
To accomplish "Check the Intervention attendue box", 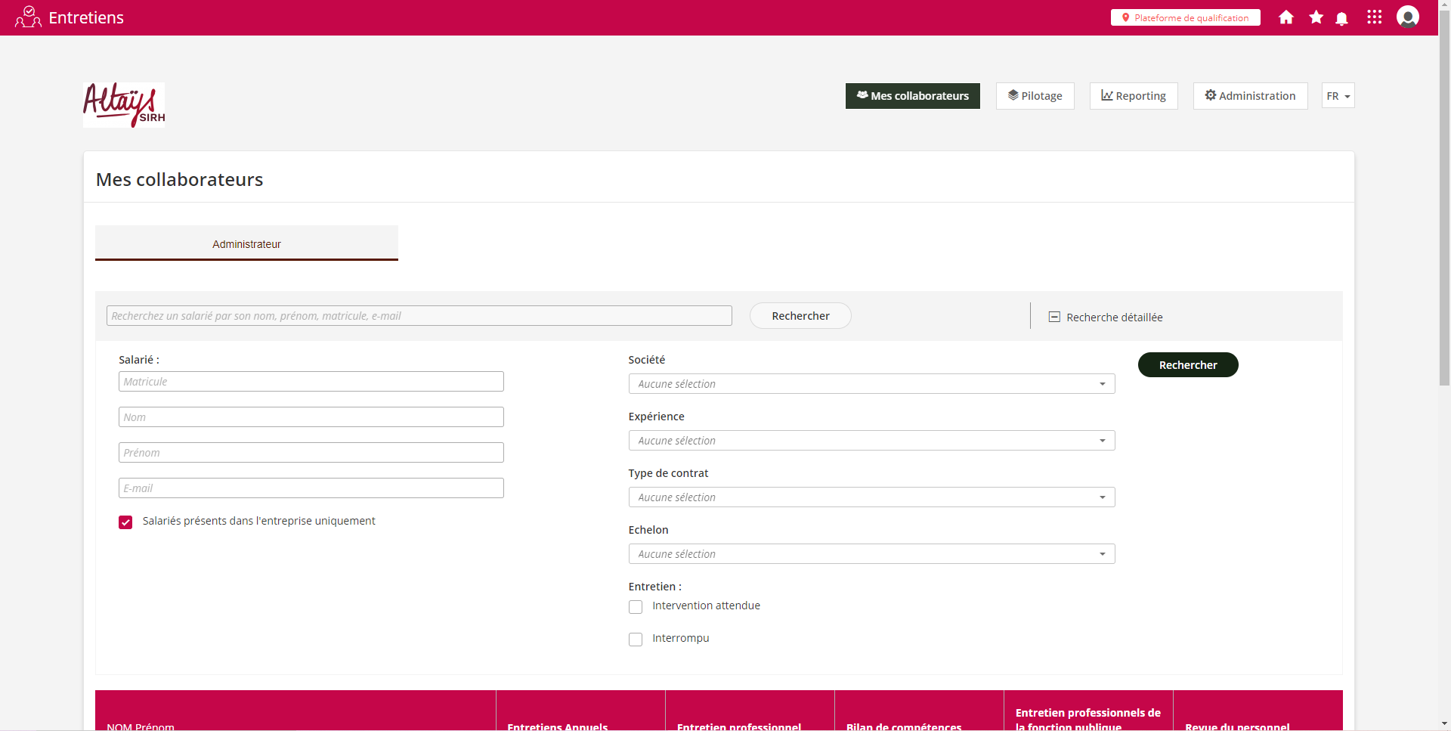I will coord(636,607).
